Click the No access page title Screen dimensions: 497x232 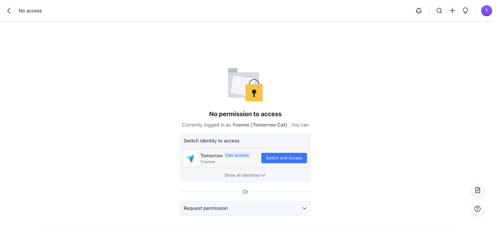pyautogui.click(x=30, y=11)
